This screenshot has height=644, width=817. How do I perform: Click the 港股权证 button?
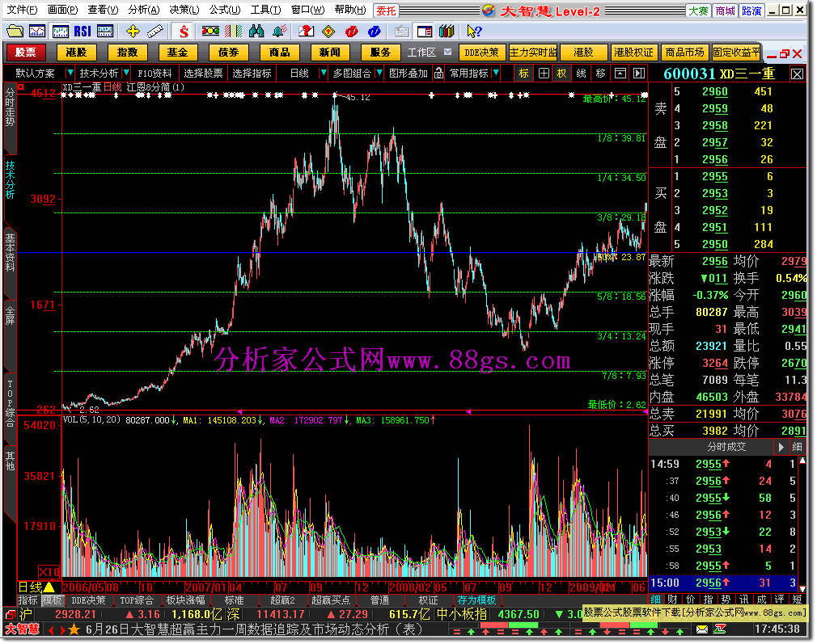[633, 52]
